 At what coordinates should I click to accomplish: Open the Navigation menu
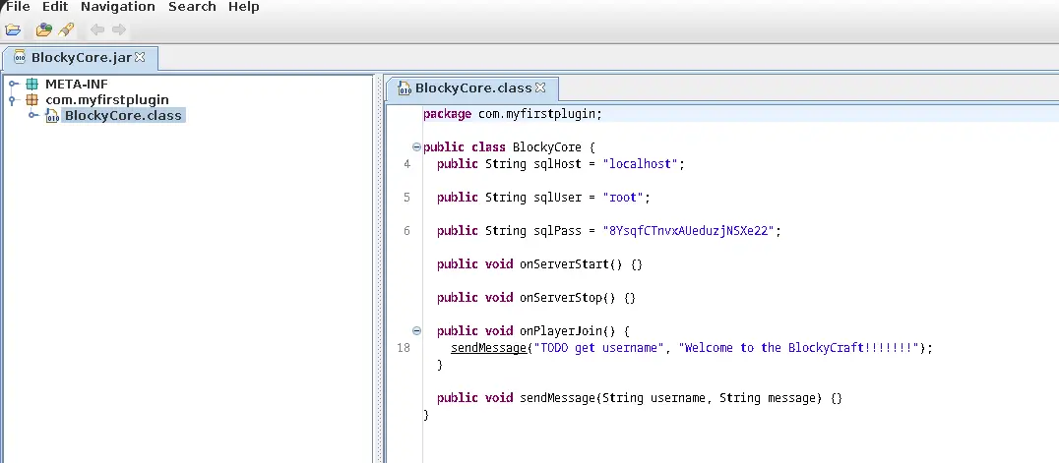click(x=117, y=7)
